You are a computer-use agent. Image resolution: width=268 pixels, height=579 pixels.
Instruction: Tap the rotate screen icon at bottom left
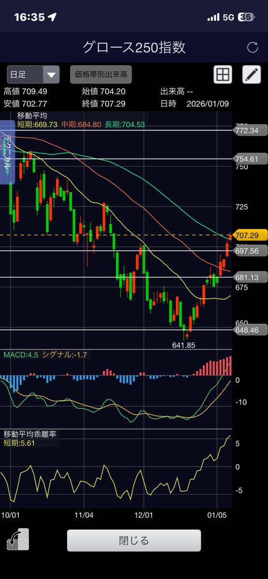tap(17, 539)
